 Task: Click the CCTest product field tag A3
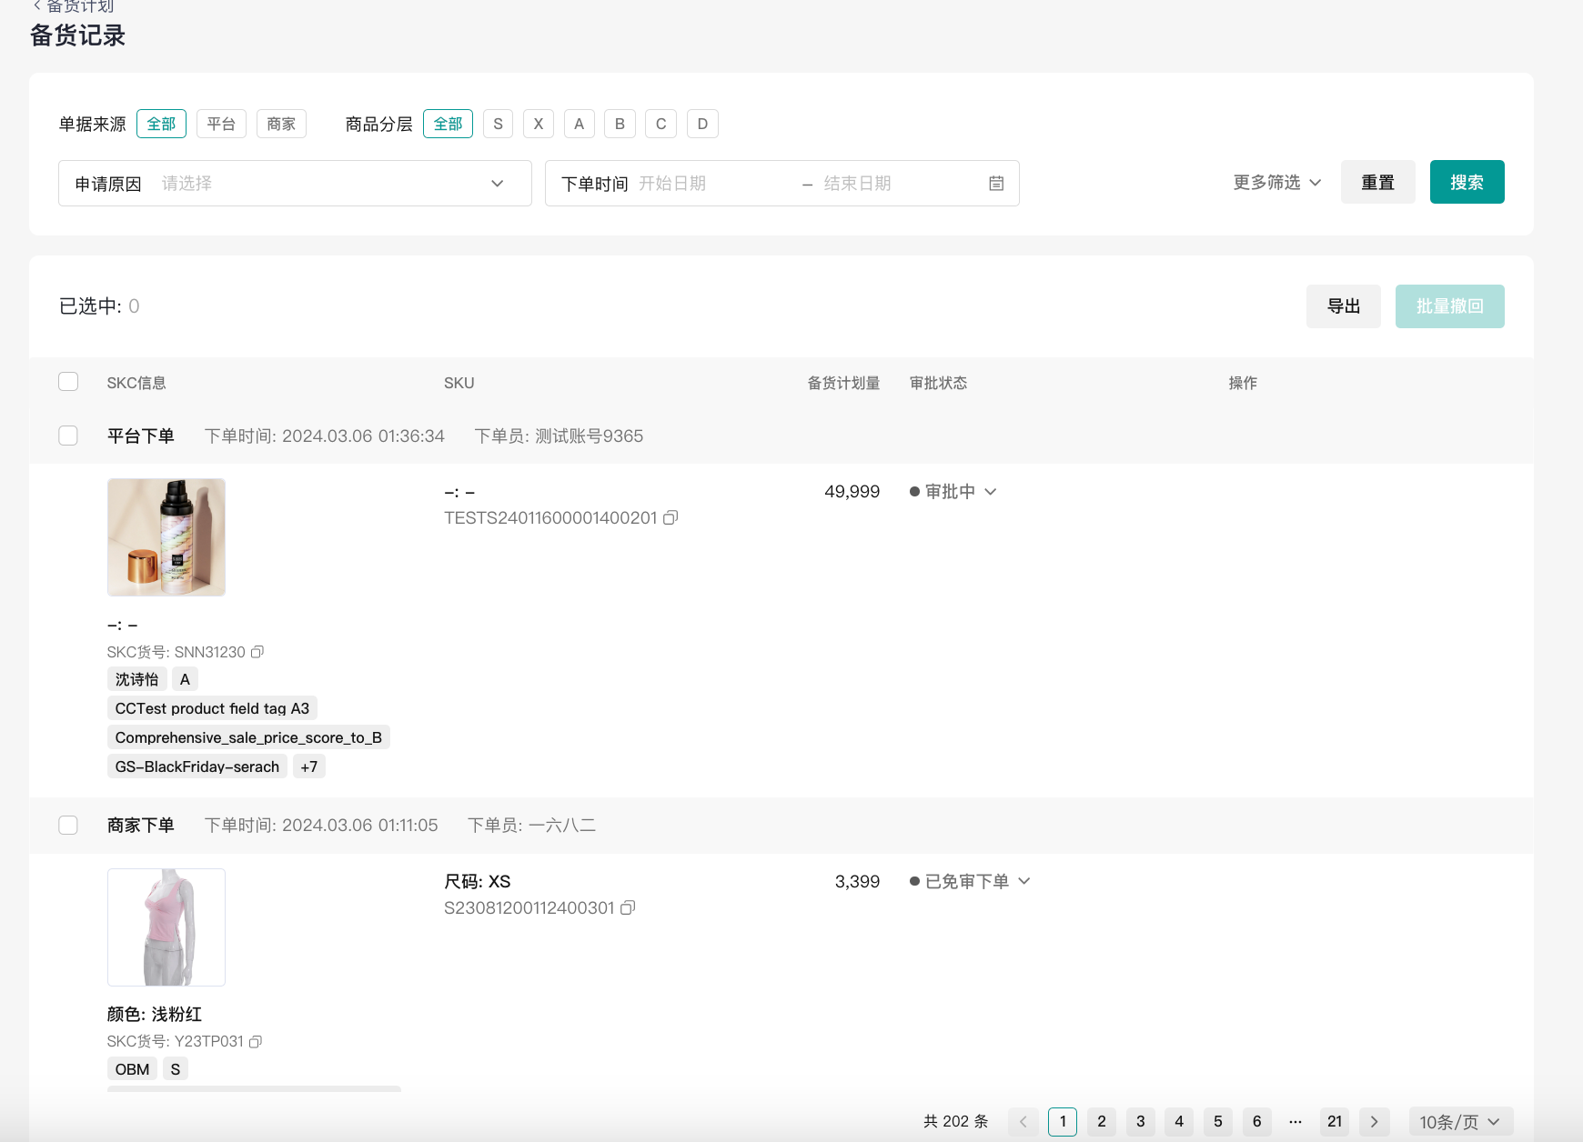coord(212,708)
